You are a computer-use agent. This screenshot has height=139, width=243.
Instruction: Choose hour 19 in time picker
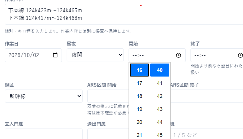(139, 109)
